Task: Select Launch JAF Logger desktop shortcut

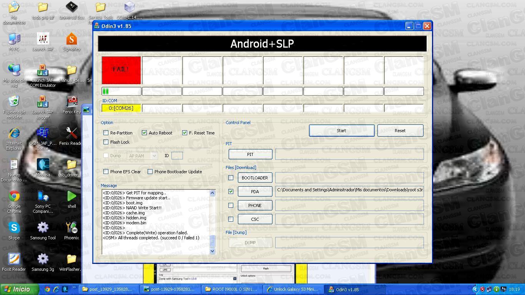Action: (x=43, y=107)
